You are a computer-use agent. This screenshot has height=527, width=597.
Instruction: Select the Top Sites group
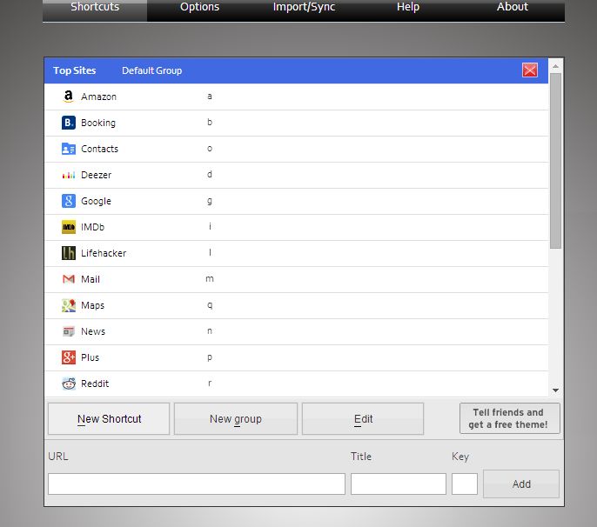point(75,70)
